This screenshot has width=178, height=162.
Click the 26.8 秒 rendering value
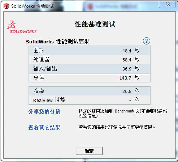131,91
